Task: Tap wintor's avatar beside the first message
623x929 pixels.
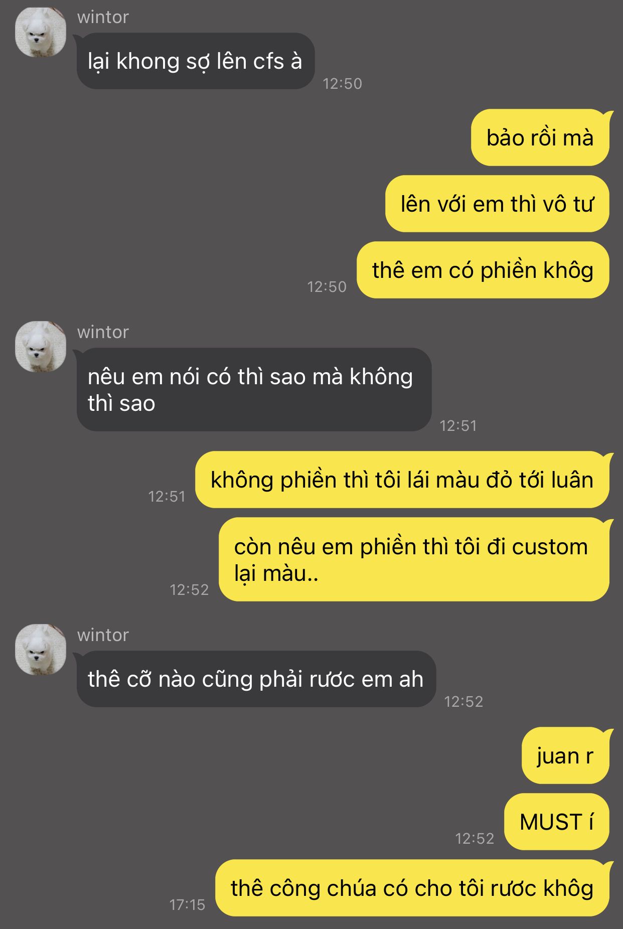Action: (41, 32)
